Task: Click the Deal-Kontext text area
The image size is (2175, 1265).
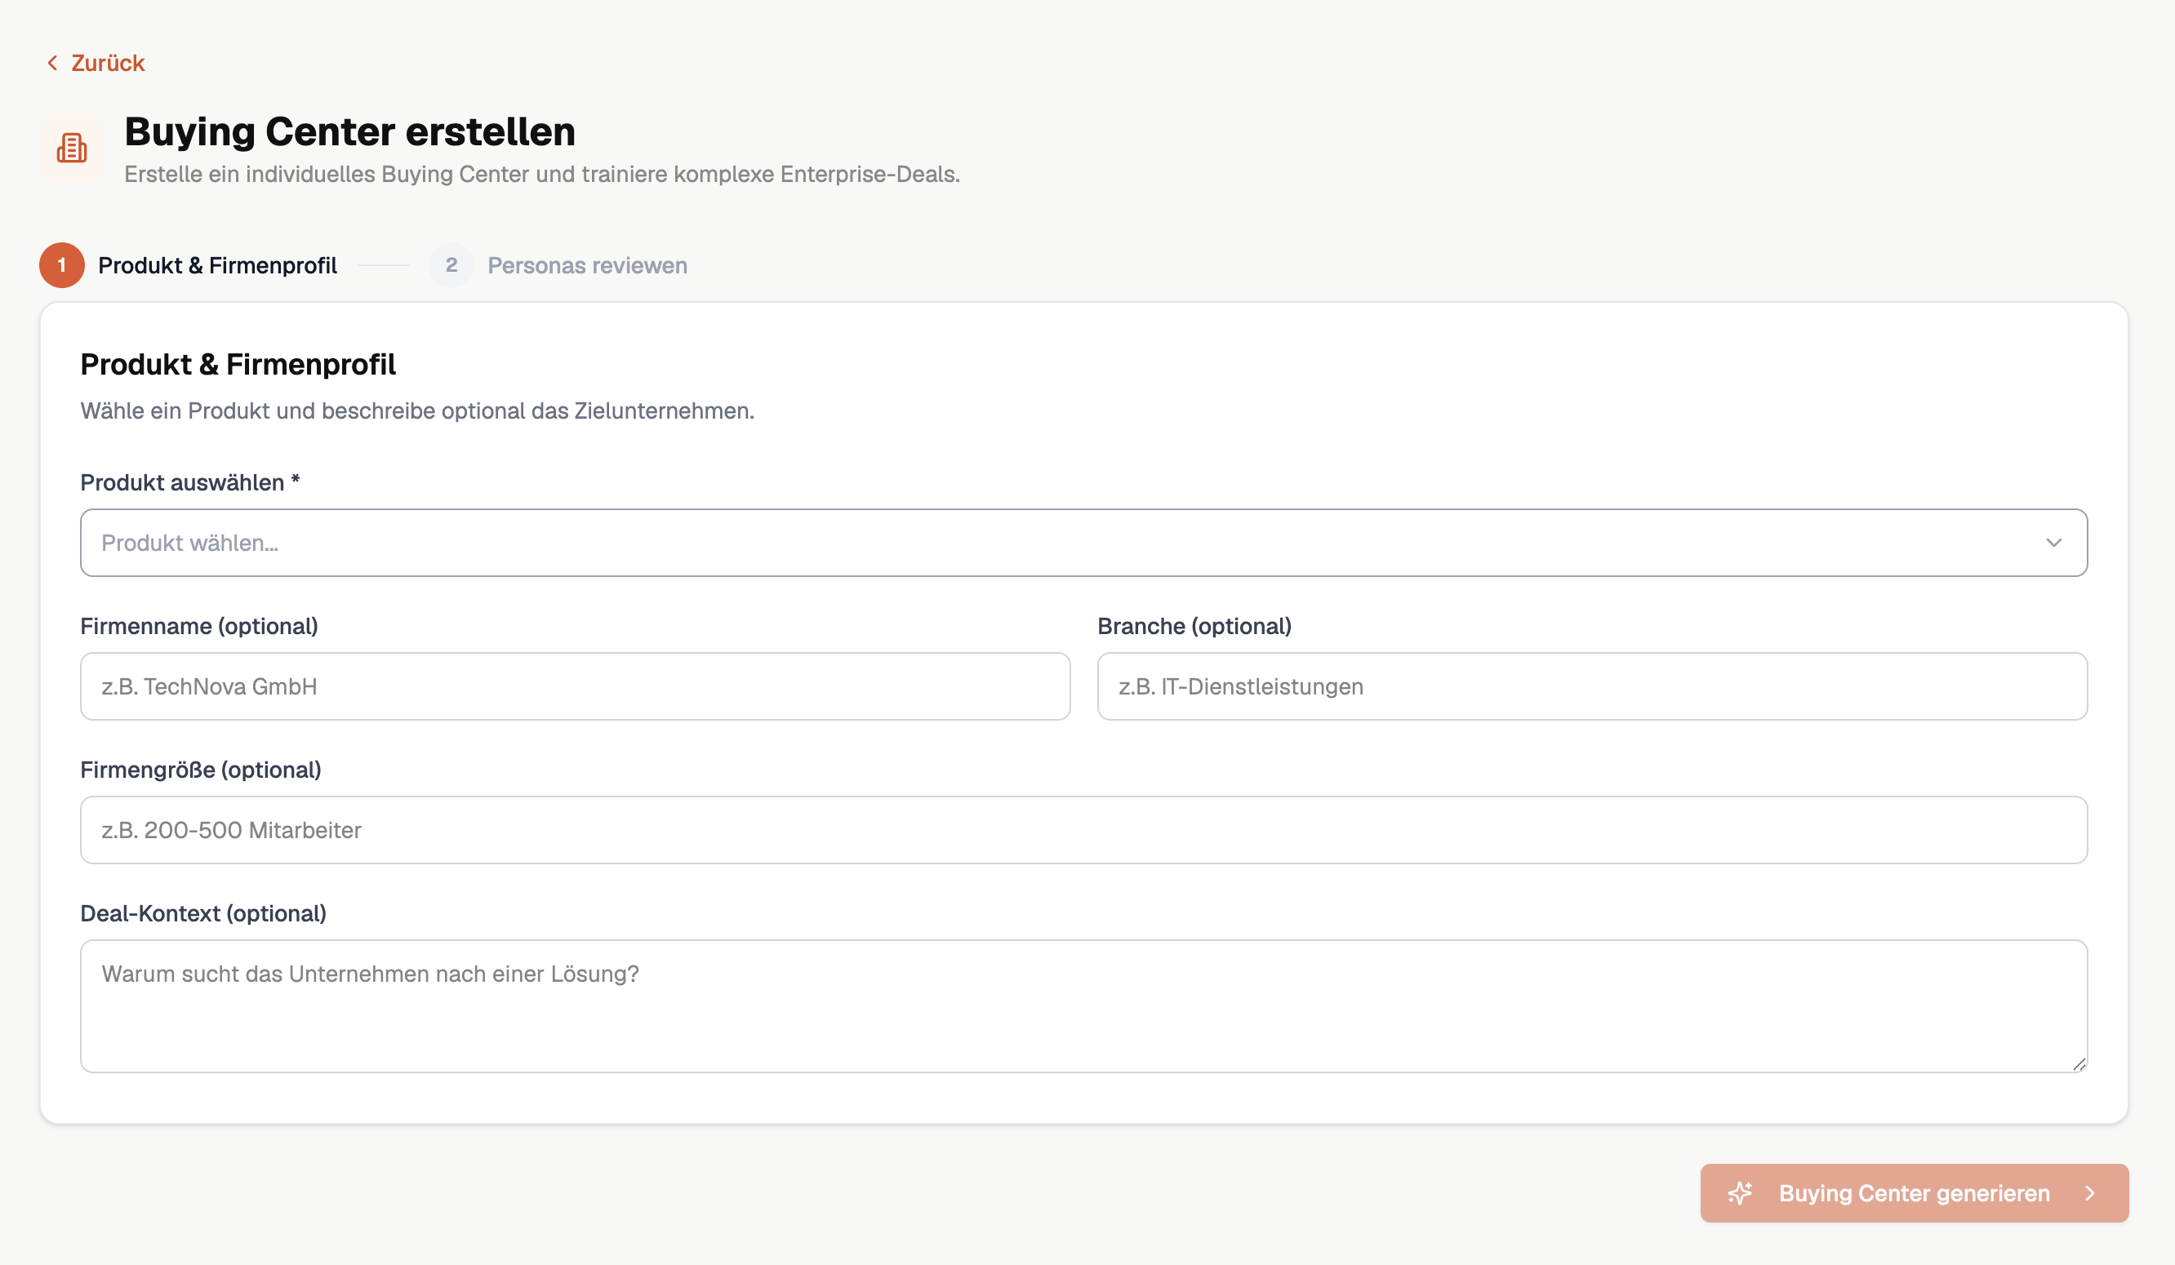Action: 1083,1005
